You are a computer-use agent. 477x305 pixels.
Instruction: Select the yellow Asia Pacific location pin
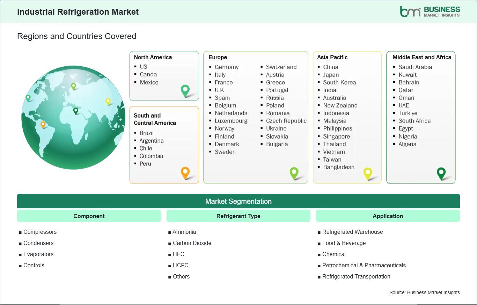coord(368,173)
